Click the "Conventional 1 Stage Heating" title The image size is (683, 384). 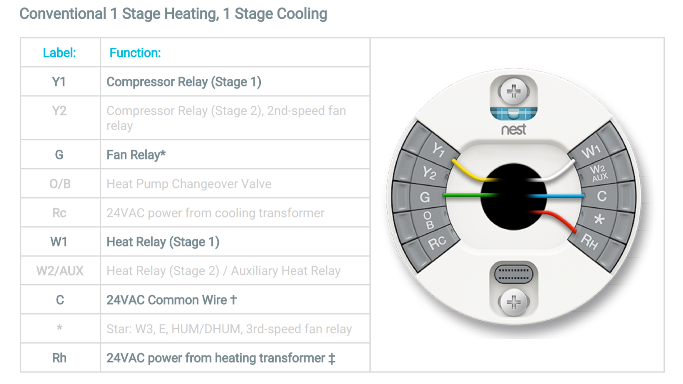(x=173, y=14)
